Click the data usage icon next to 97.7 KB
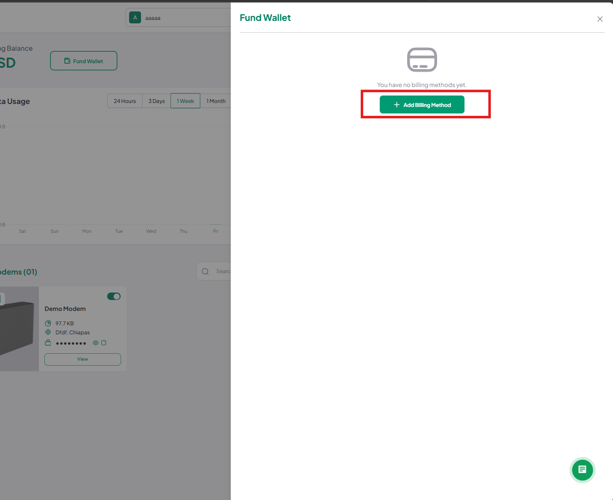 point(48,323)
